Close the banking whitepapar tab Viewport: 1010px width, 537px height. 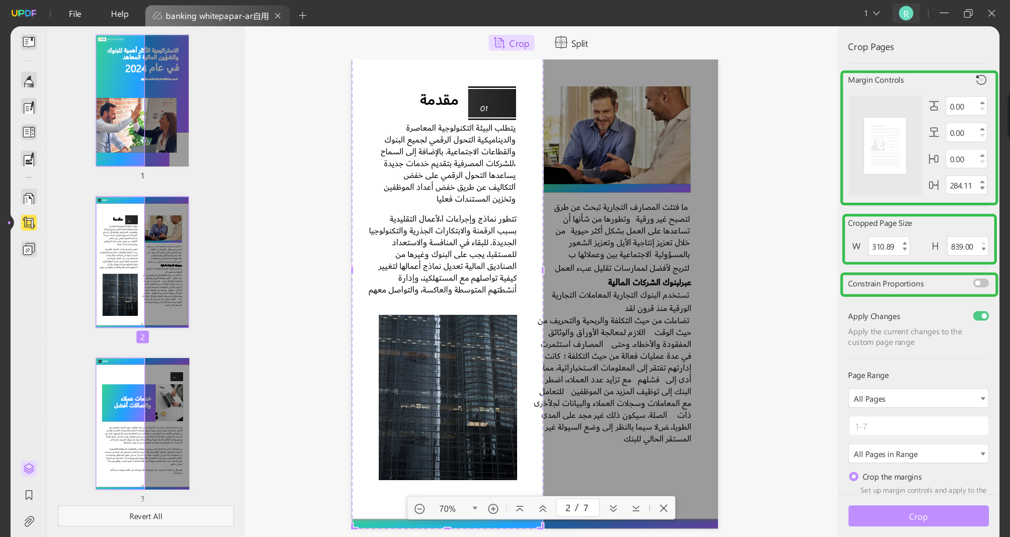[x=278, y=16]
